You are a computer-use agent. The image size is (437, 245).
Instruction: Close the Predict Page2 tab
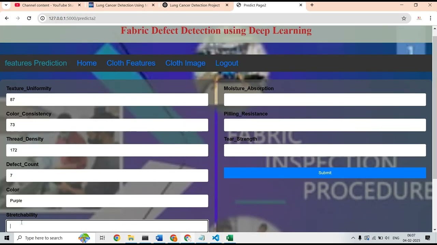[301, 5]
